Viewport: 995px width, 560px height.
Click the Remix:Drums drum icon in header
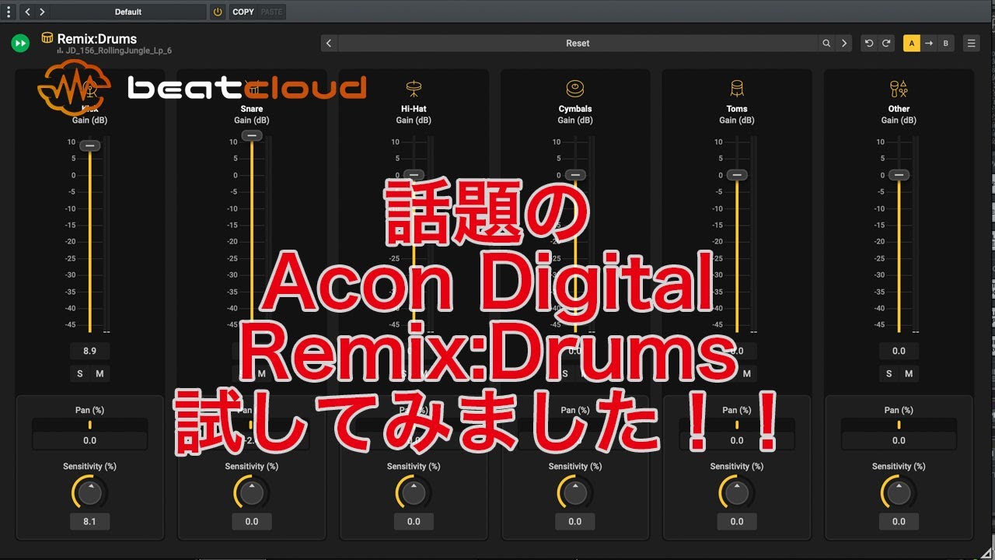47,38
